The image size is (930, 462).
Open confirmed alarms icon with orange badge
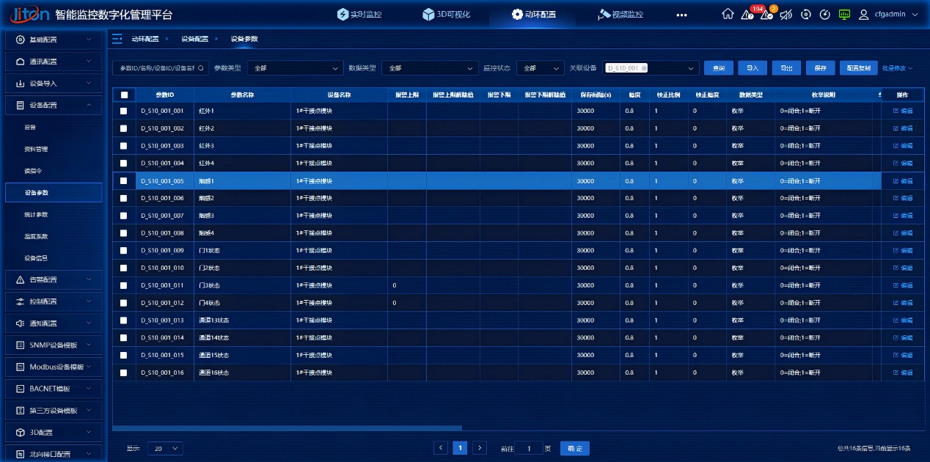click(x=766, y=15)
